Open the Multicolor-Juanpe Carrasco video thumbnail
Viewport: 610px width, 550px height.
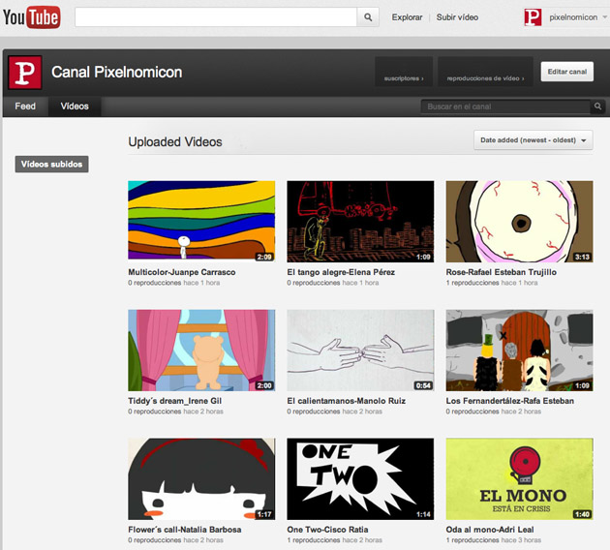tap(201, 221)
